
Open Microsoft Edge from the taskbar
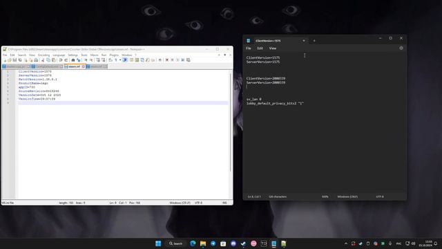[x=193, y=243]
